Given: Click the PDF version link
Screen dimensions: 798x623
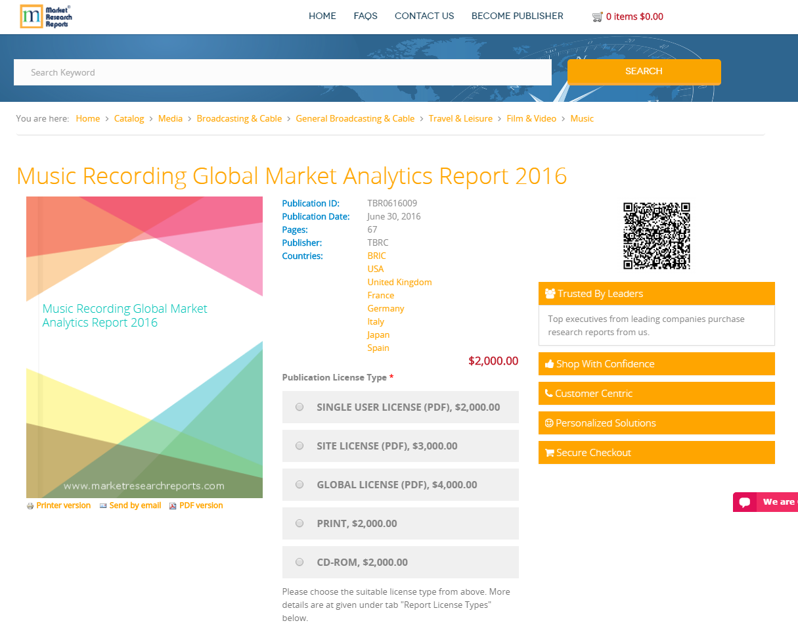Looking at the screenshot, I should coord(201,506).
